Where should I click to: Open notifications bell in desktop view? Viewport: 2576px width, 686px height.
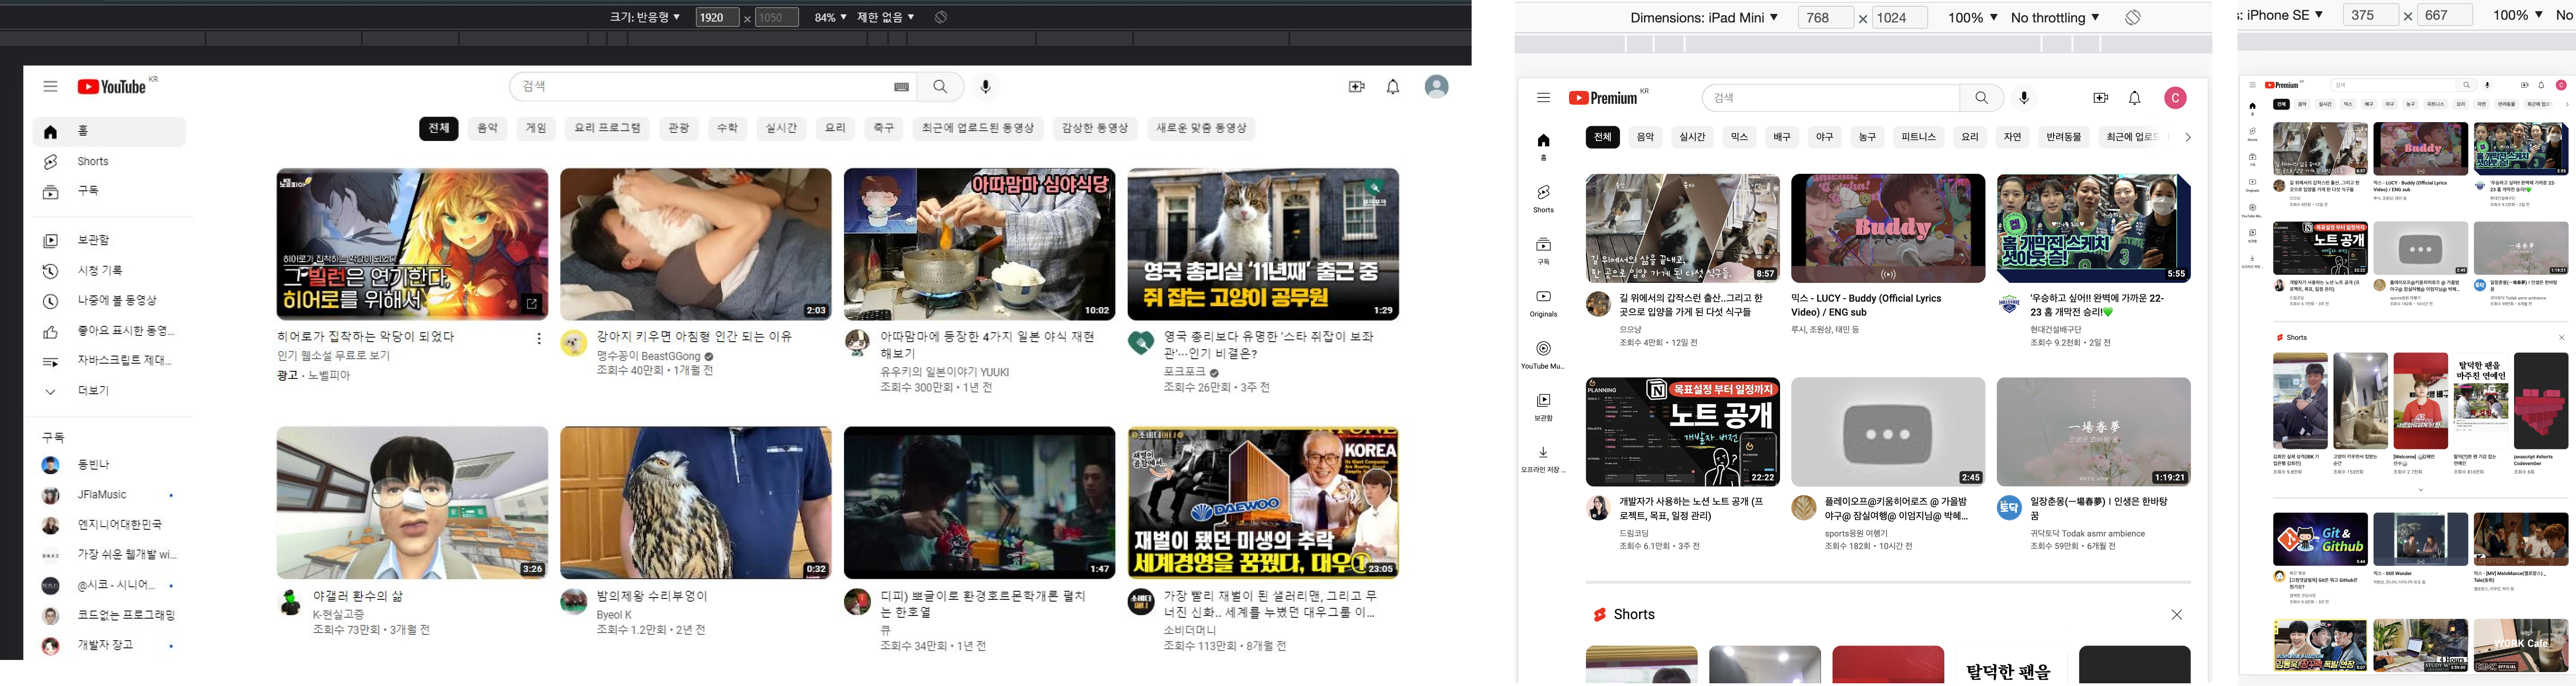tap(1393, 87)
